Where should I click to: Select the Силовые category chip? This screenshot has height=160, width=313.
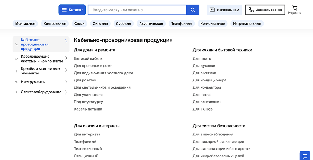point(100,24)
